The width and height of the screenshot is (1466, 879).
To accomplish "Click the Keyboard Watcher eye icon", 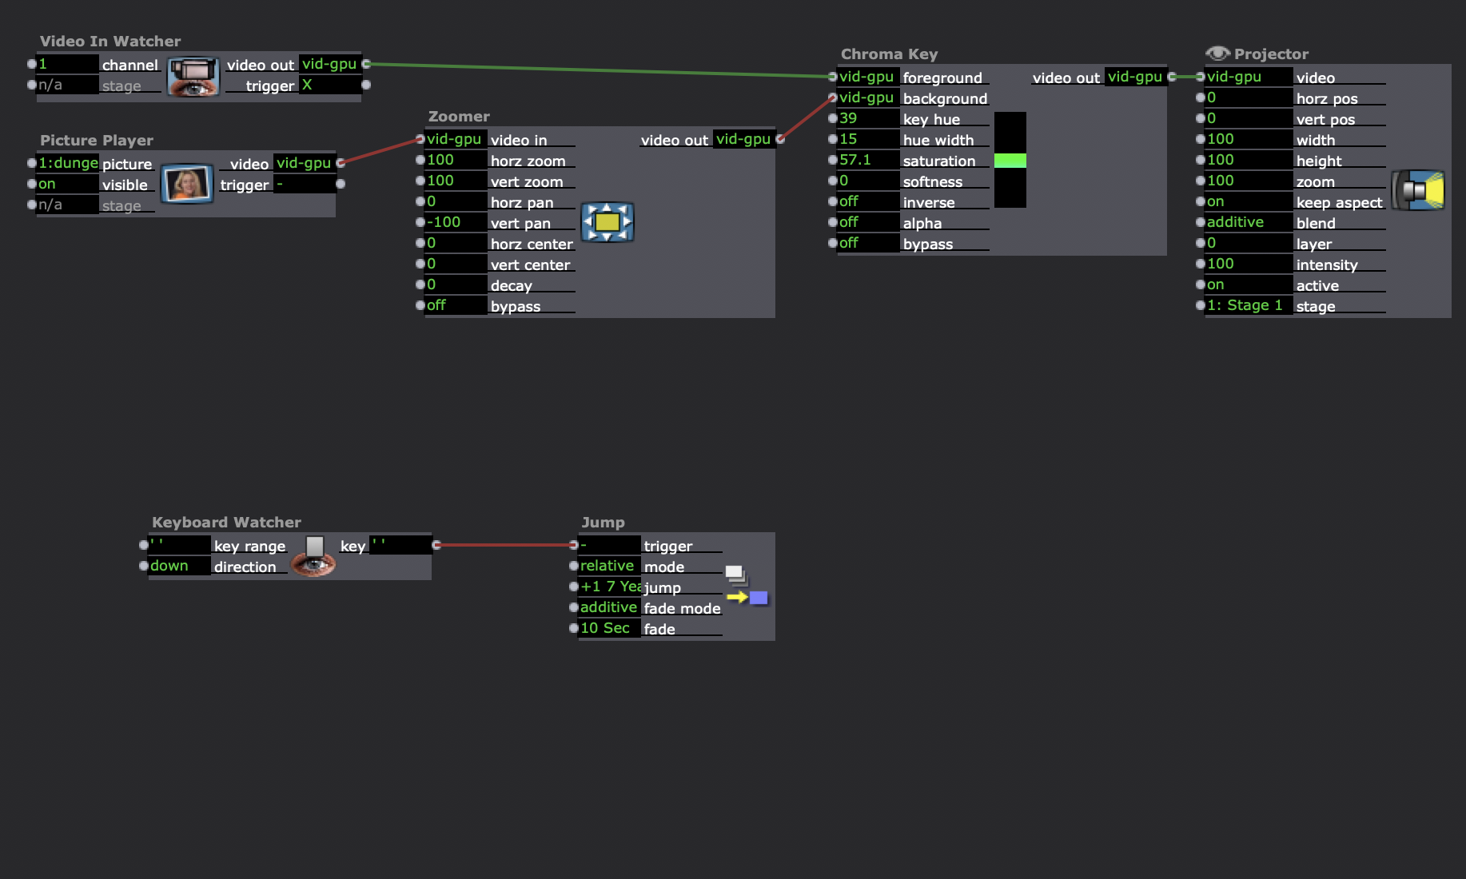I will tap(313, 557).
